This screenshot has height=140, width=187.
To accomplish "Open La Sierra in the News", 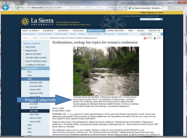I will click(x=35, y=65).
